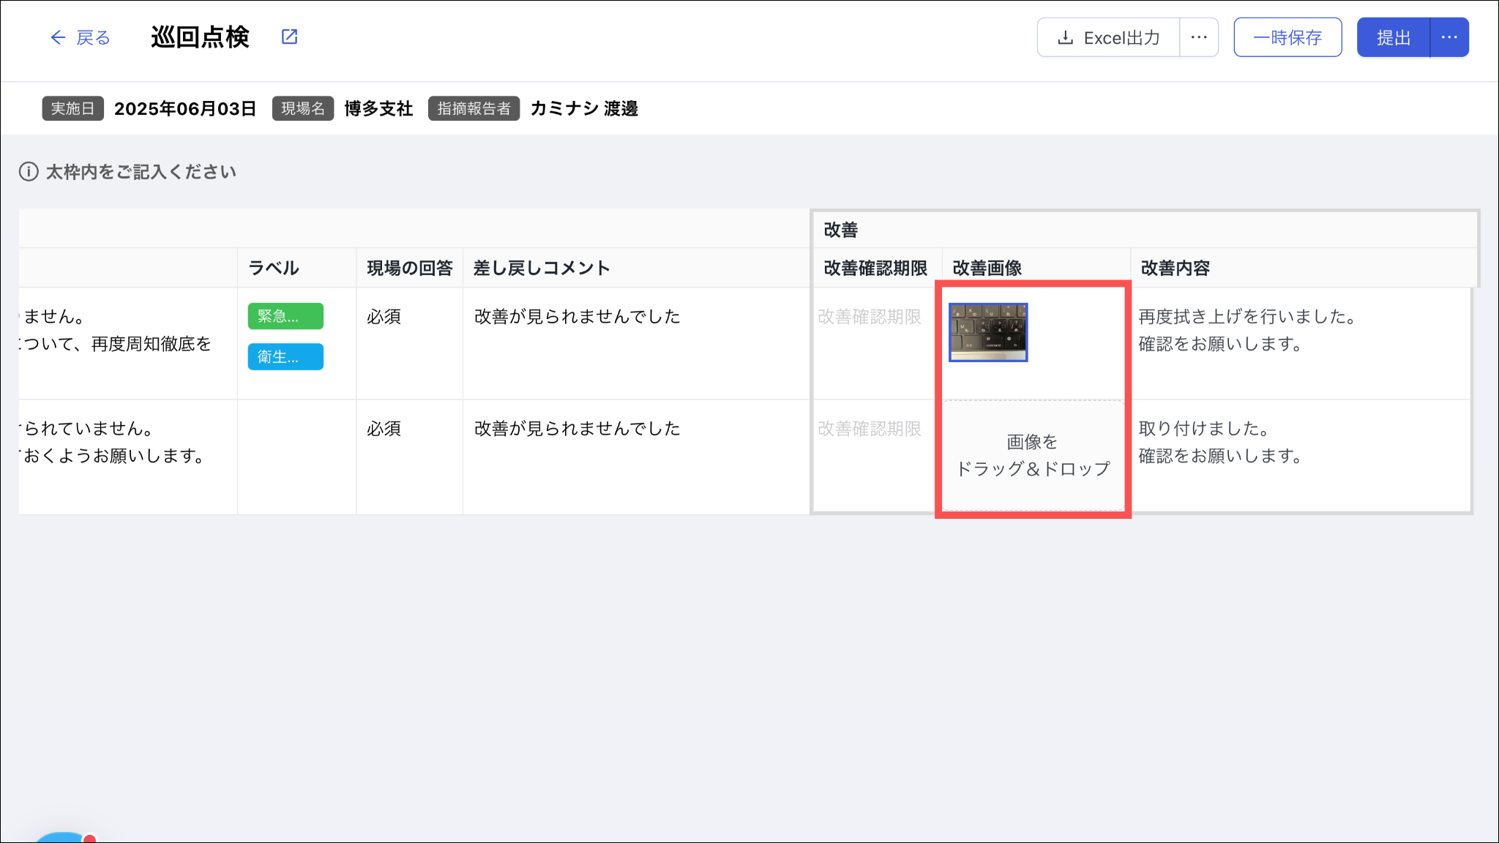Expand options beside 提出 button
The image size is (1499, 843).
point(1449,37)
